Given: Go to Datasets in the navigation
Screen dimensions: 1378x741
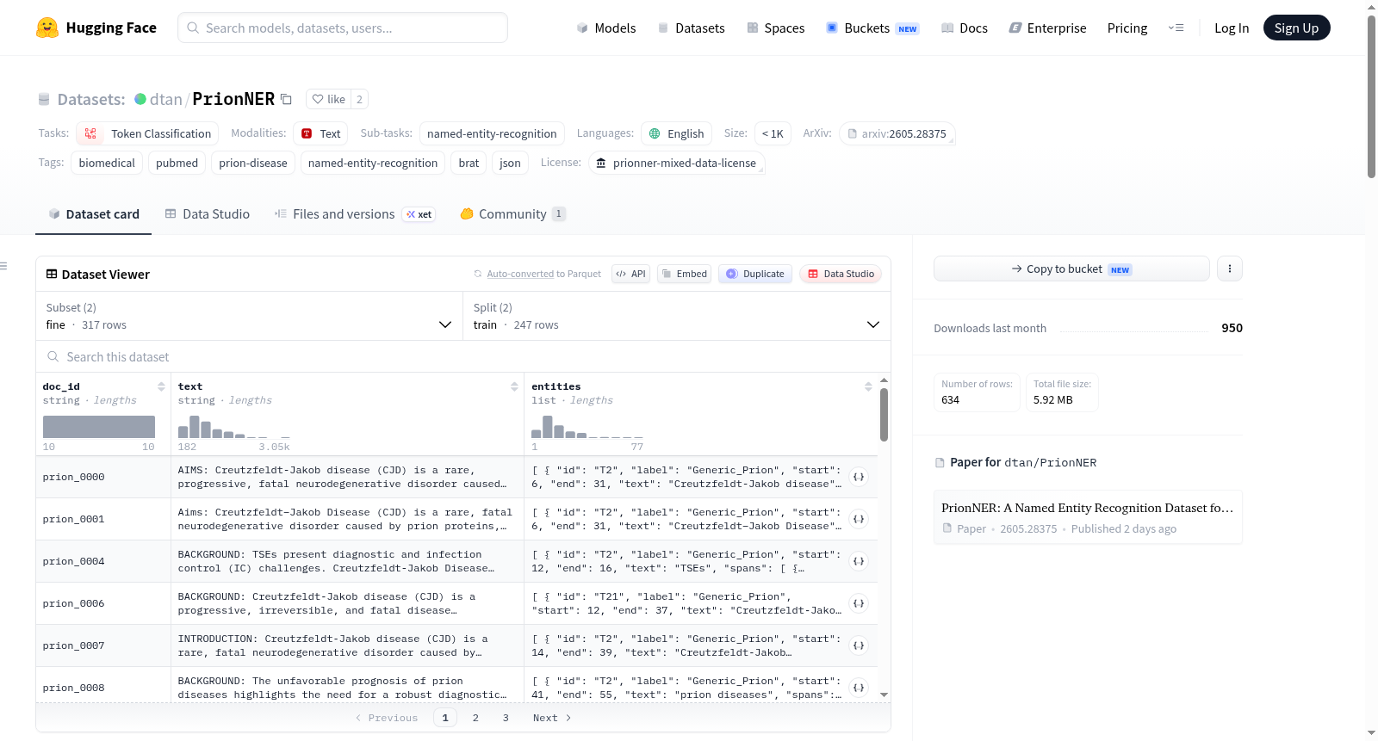Looking at the screenshot, I should click(x=692, y=28).
